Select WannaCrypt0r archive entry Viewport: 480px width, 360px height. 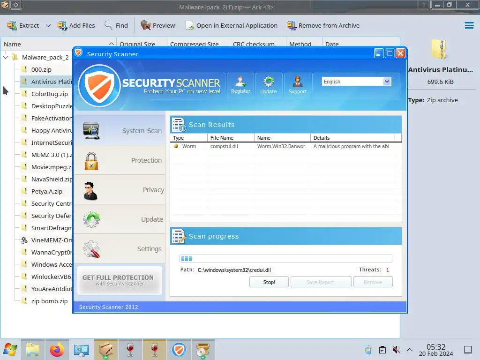tap(46, 252)
